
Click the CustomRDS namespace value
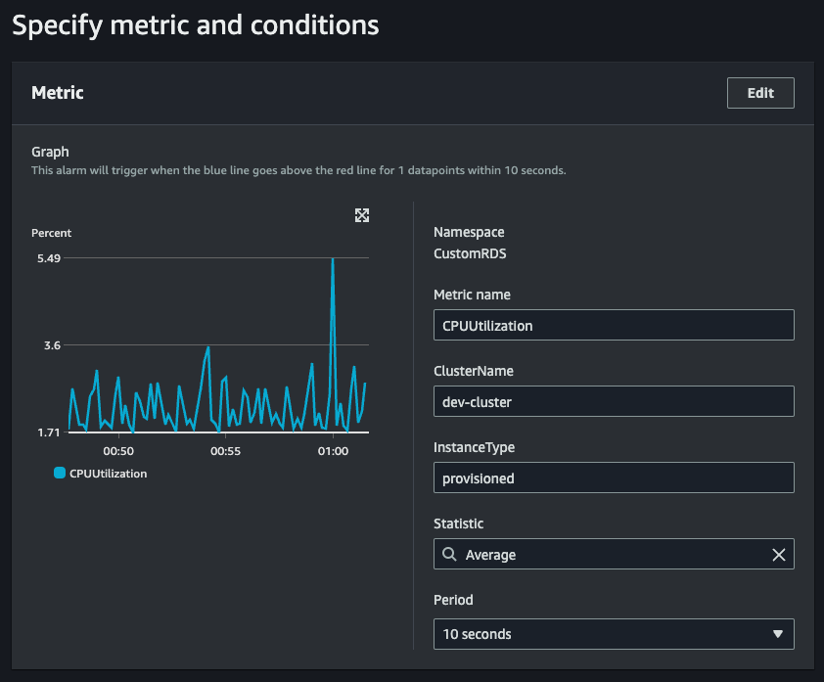click(472, 253)
